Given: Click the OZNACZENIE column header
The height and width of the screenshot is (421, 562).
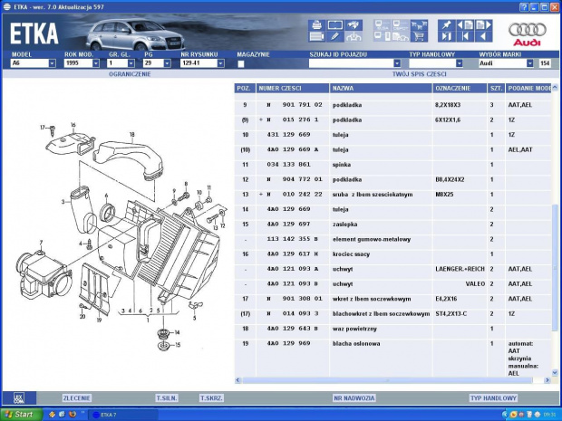Looking at the screenshot, I should (460, 89).
